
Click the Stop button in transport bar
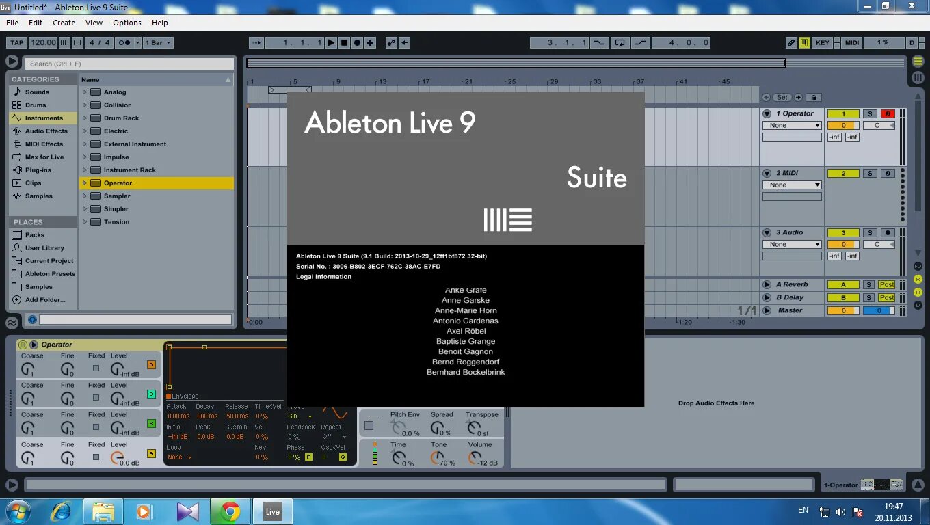pos(345,42)
